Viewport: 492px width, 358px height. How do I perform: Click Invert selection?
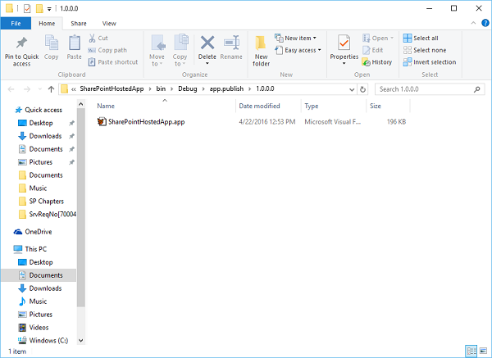(x=430, y=62)
